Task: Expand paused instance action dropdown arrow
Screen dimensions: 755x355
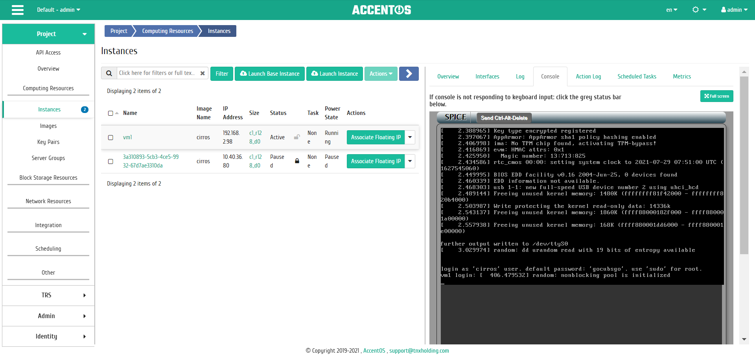Action: (410, 161)
